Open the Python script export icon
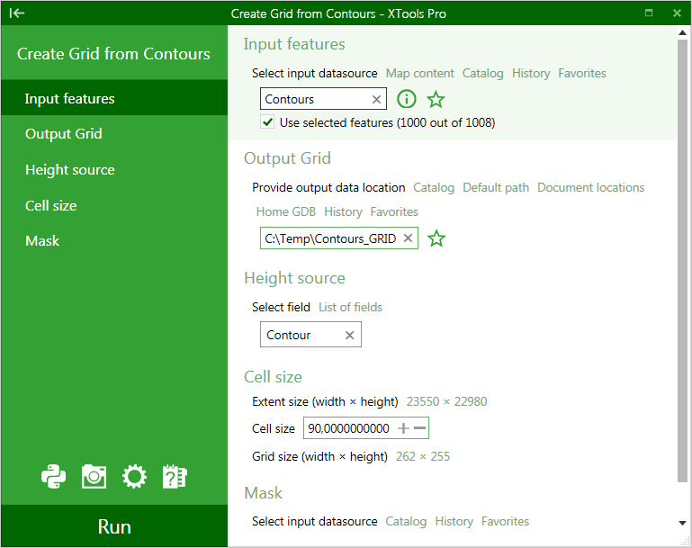The image size is (692, 548). [53, 477]
